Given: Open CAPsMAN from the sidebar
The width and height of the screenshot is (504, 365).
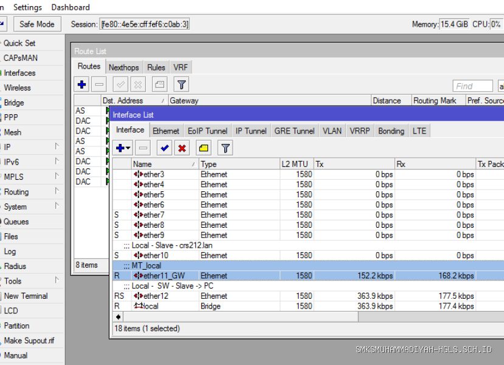Looking at the screenshot, I should (32, 58).
